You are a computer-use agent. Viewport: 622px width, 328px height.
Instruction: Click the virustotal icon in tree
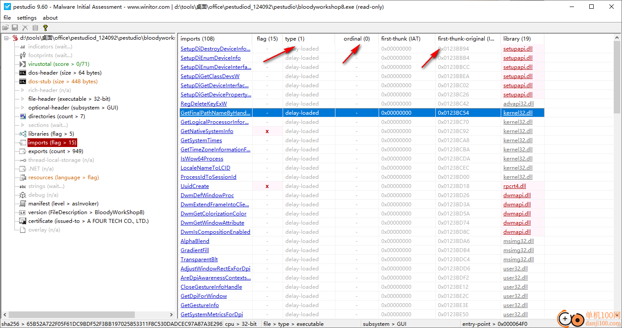(x=23, y=64)
